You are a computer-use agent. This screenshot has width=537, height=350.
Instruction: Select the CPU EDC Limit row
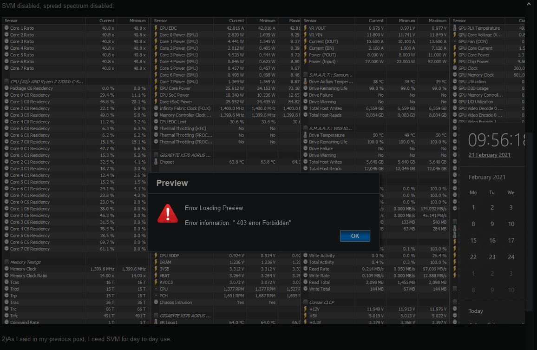(226, 122)
